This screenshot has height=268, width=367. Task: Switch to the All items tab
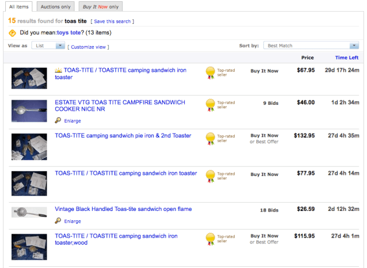tap(19, 6)
